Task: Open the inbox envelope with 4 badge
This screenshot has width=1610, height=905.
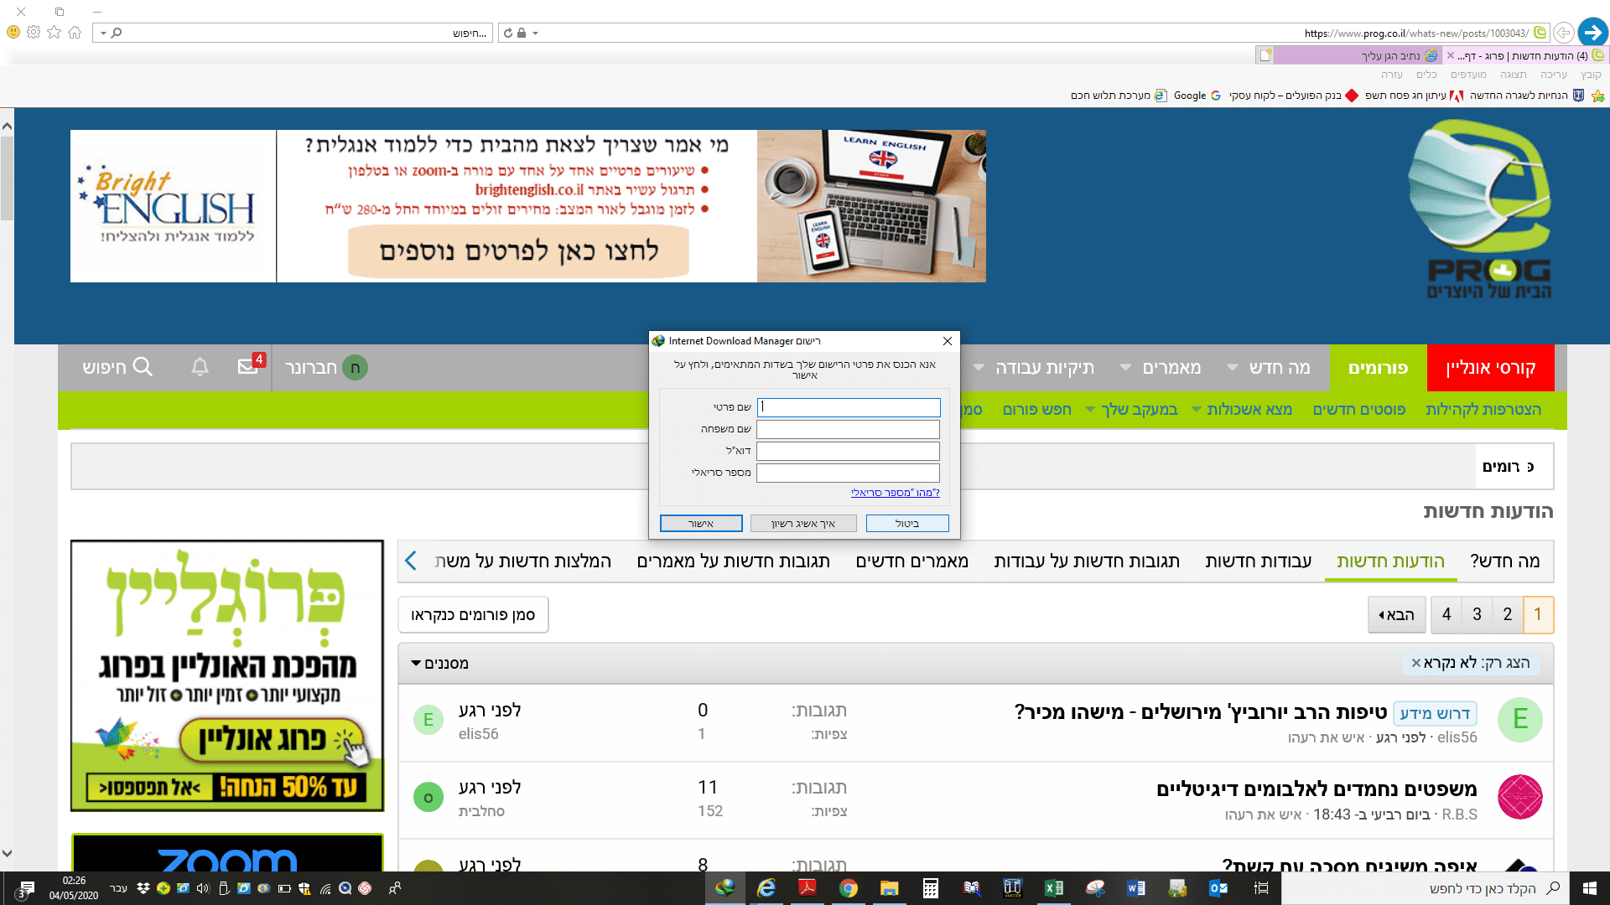Action: pyautogui.click(x=248, y=366)
